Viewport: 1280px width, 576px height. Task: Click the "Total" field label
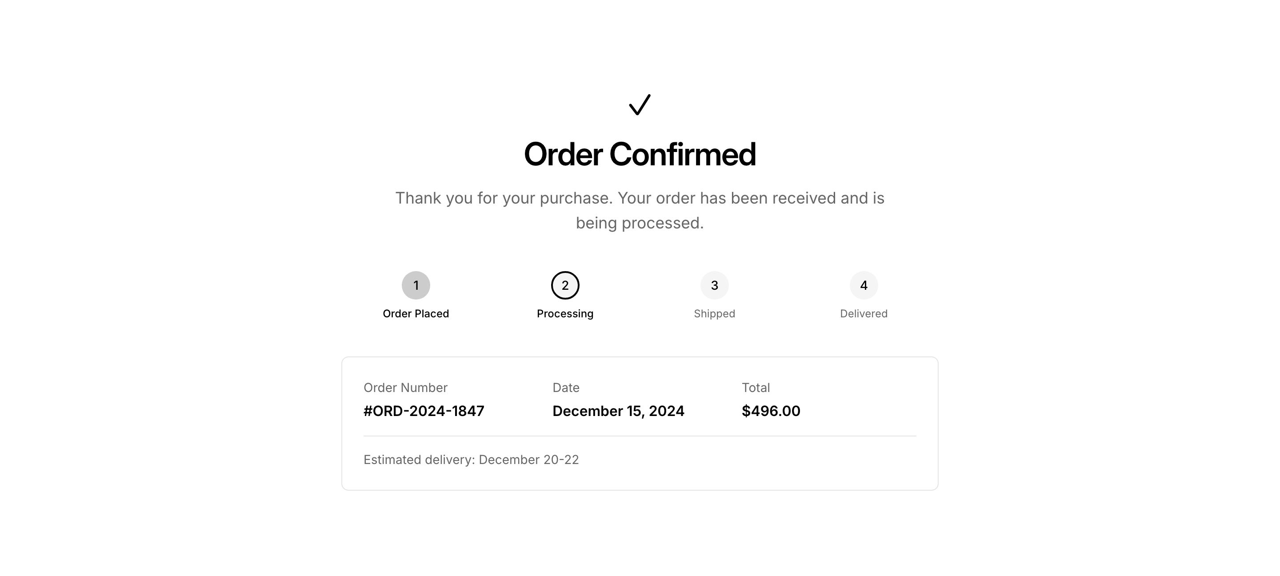pos(756,388)
